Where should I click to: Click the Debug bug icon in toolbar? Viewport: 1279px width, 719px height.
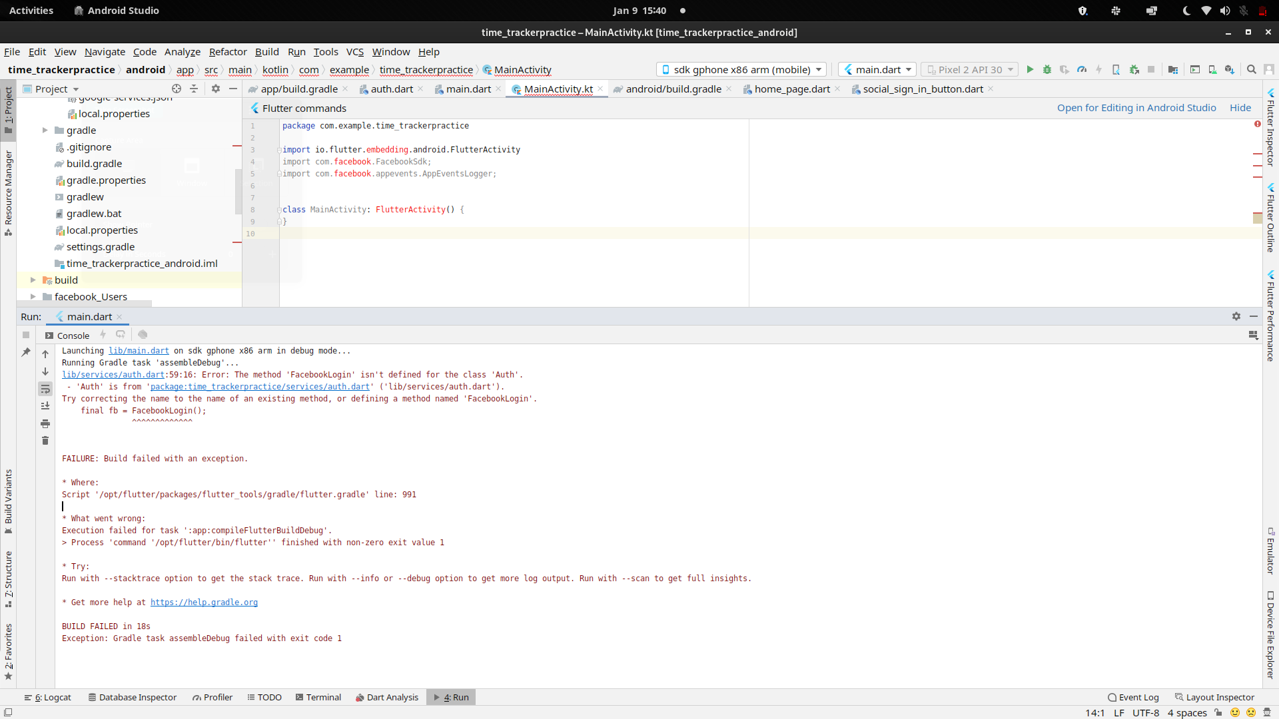tap(1047, 69)
